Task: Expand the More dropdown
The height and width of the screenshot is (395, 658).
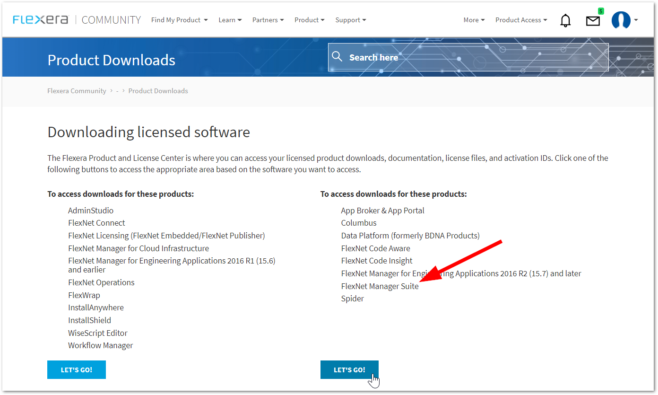Action: tap(474, 20)
